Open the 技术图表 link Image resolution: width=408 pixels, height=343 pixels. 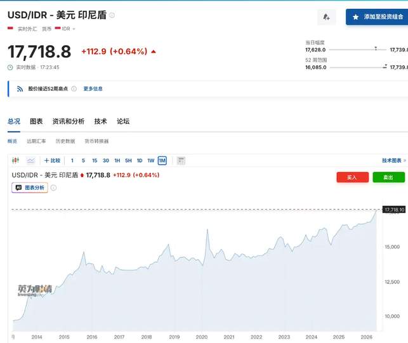(393, 161)
